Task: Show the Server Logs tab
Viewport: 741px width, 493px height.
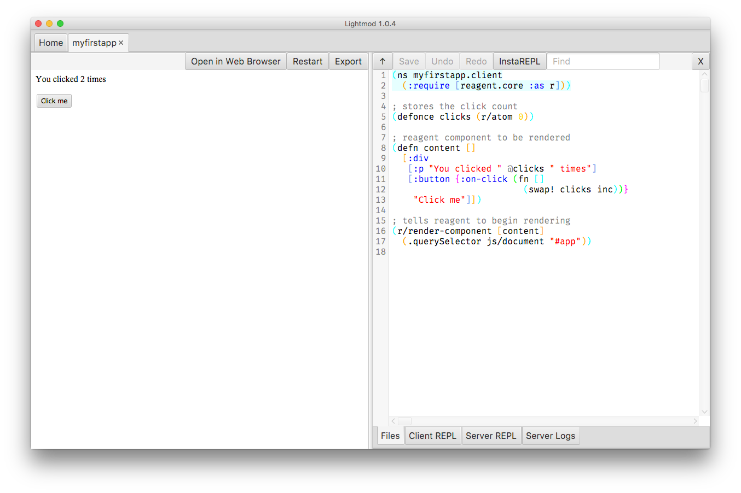Action: click(551, 436)
